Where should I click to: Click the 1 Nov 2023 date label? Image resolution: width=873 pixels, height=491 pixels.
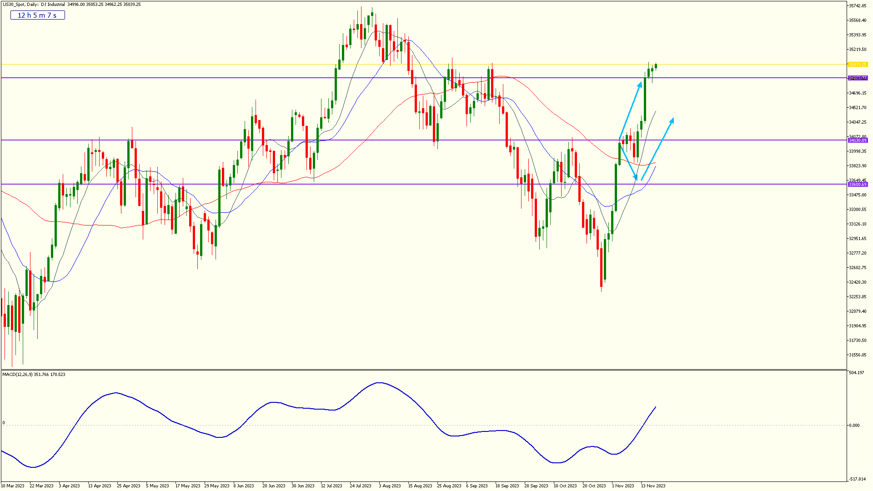tap(623, 486)
